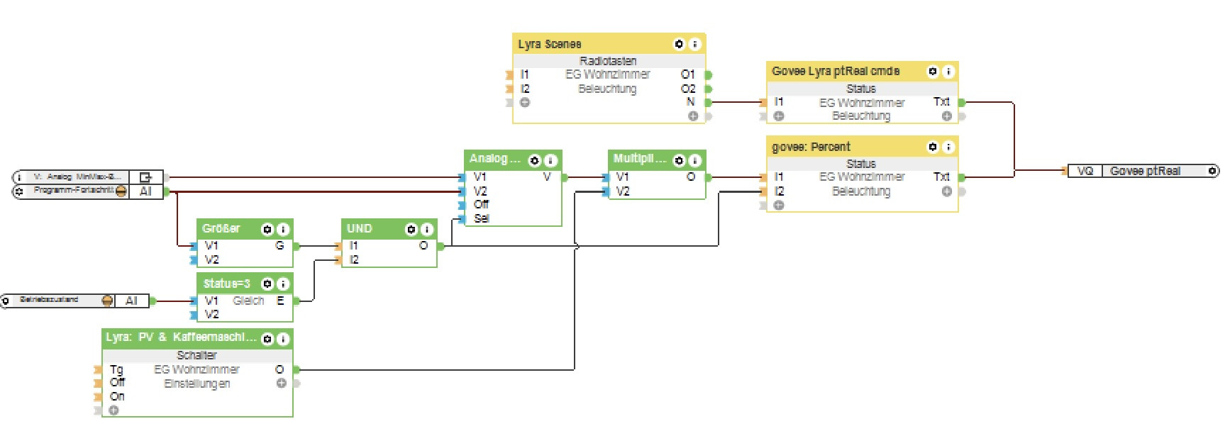Open info icon of Lyra Scenes block
The width and height of the screenshot is (1230, 431).
coord(694,44)
